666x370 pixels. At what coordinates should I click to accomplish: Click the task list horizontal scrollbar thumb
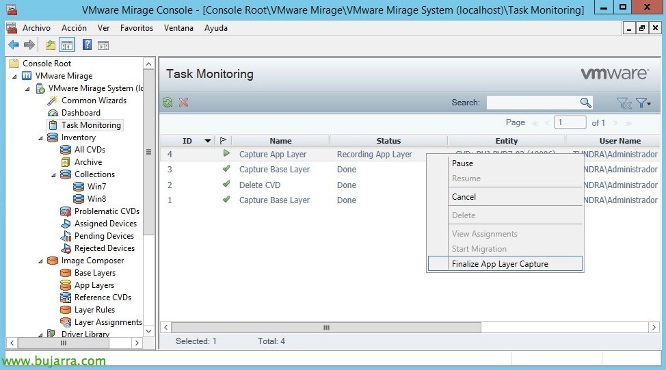point(326,327)
